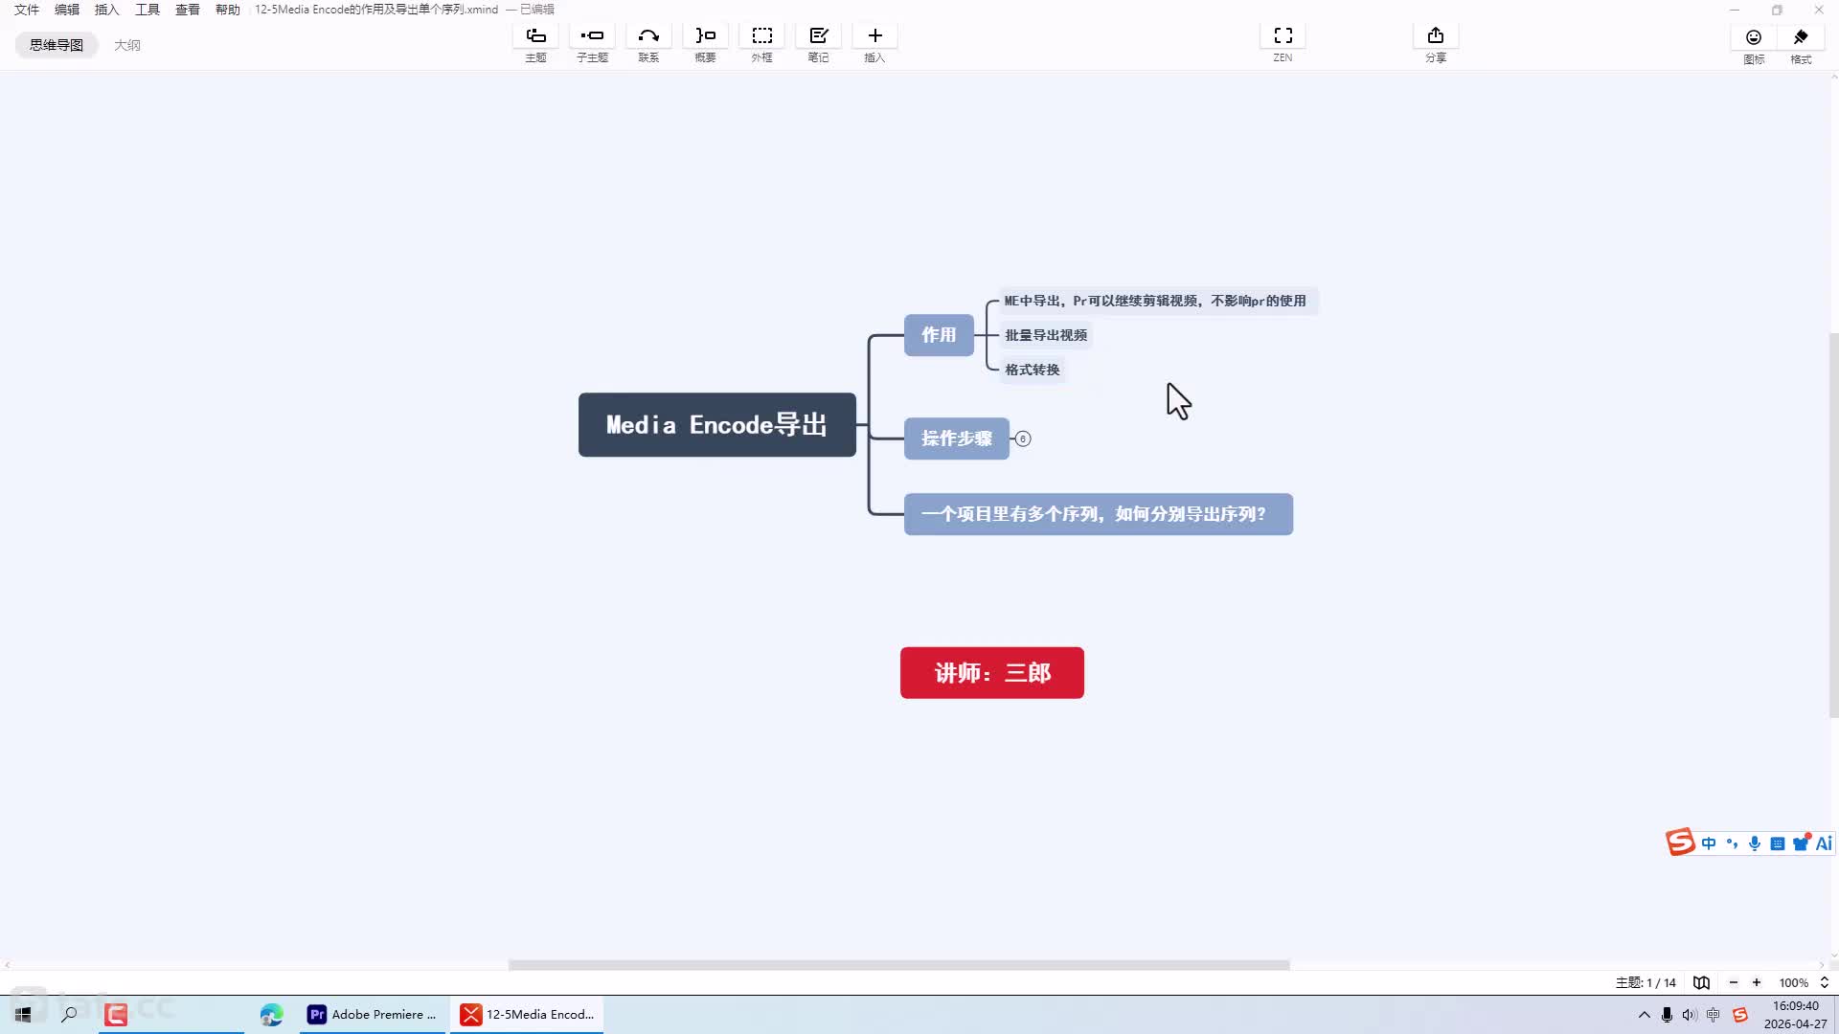Click the 100% zoom value
The image size is (1839, 1034).
click(x=1793, y=982)
